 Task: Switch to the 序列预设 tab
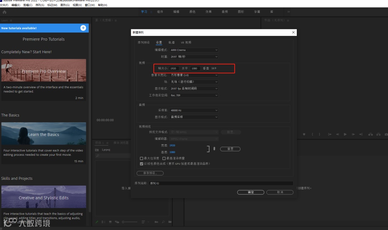pyautogui.click(x=143, y=42)
